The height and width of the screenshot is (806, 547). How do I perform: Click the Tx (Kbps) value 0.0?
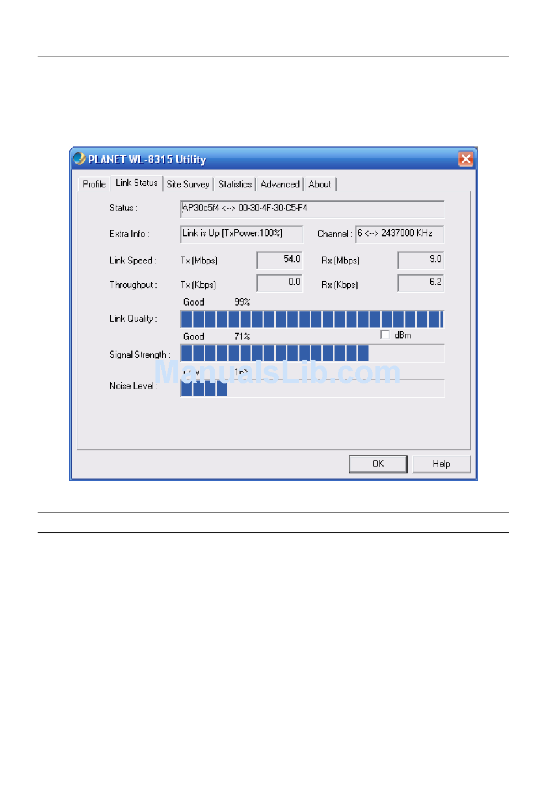280,283
